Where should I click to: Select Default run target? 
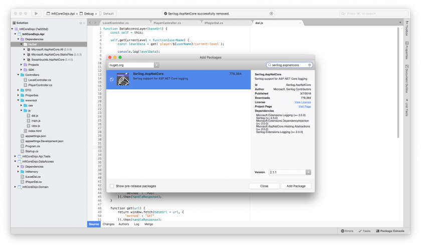click(x=106, y=14)
